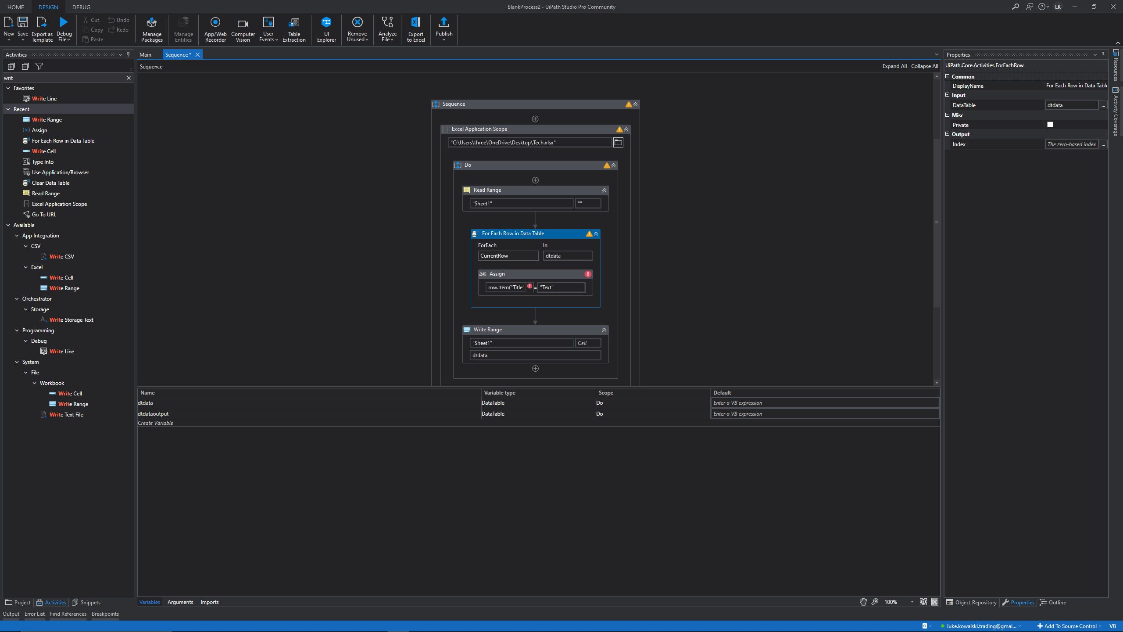
Task: Collapse the Common section in Properties
Action: point(947,76)
